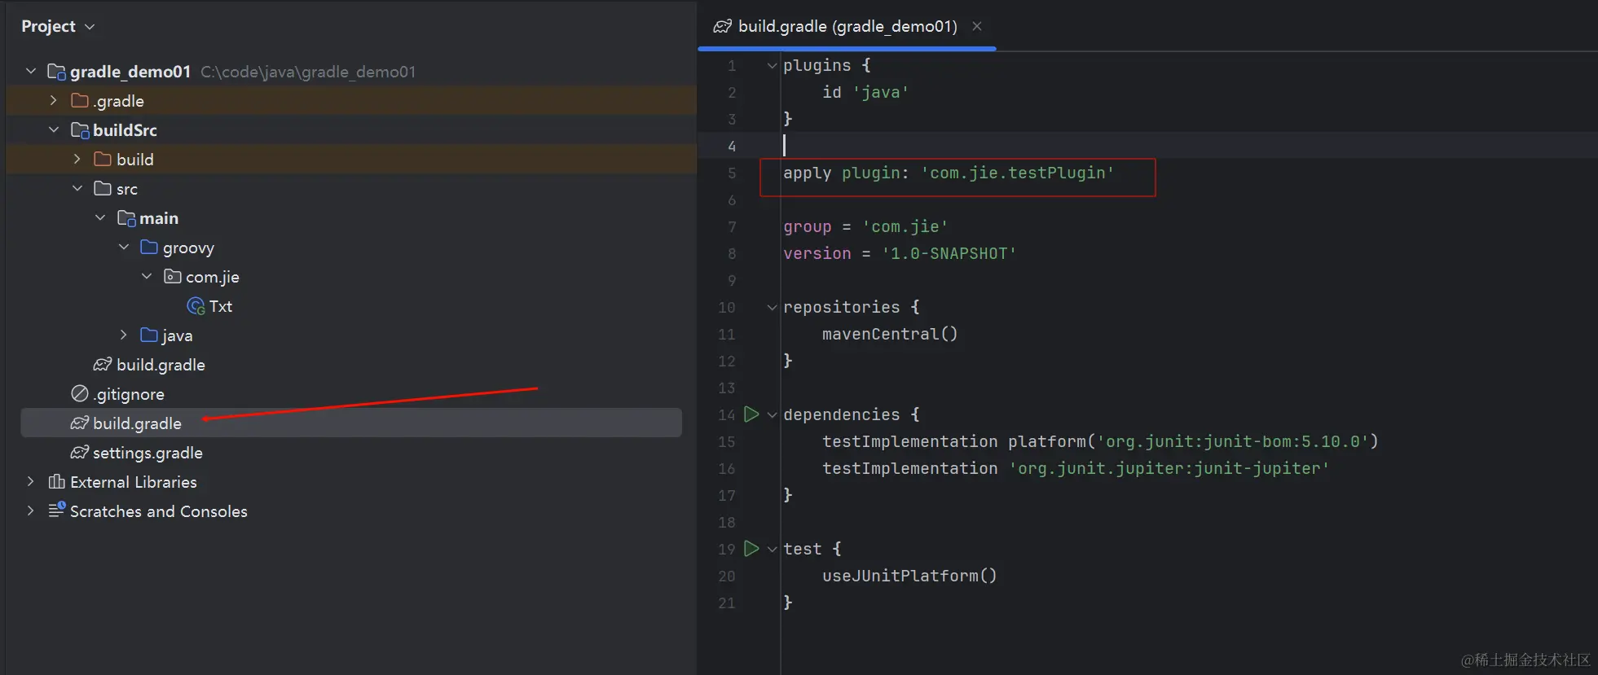Click the gradle_demo01 module folder icon
Viewport: 1598px width, 675px height.
pos(56,72)
